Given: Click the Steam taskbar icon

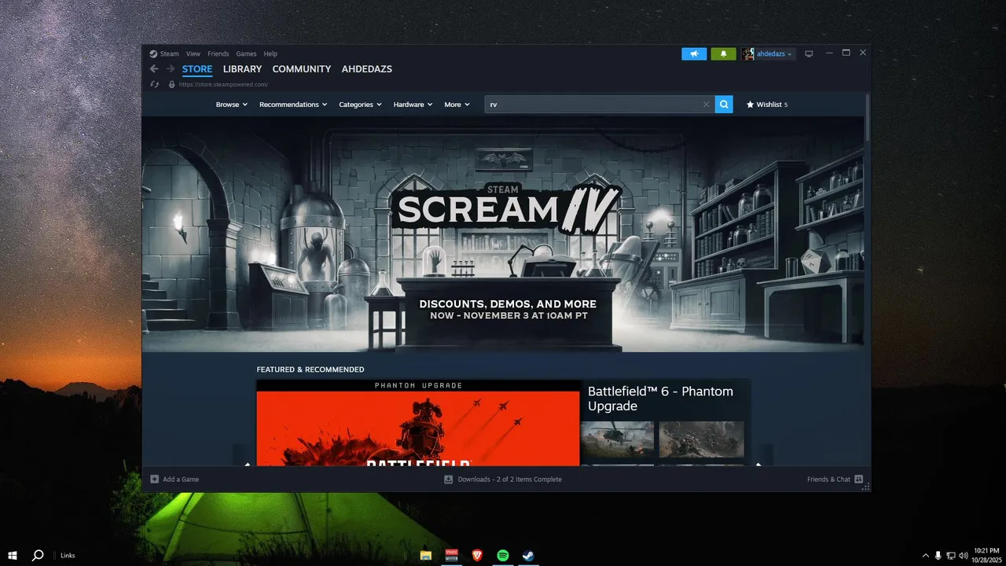Looking at the screenshot, I should pos(529,555).
